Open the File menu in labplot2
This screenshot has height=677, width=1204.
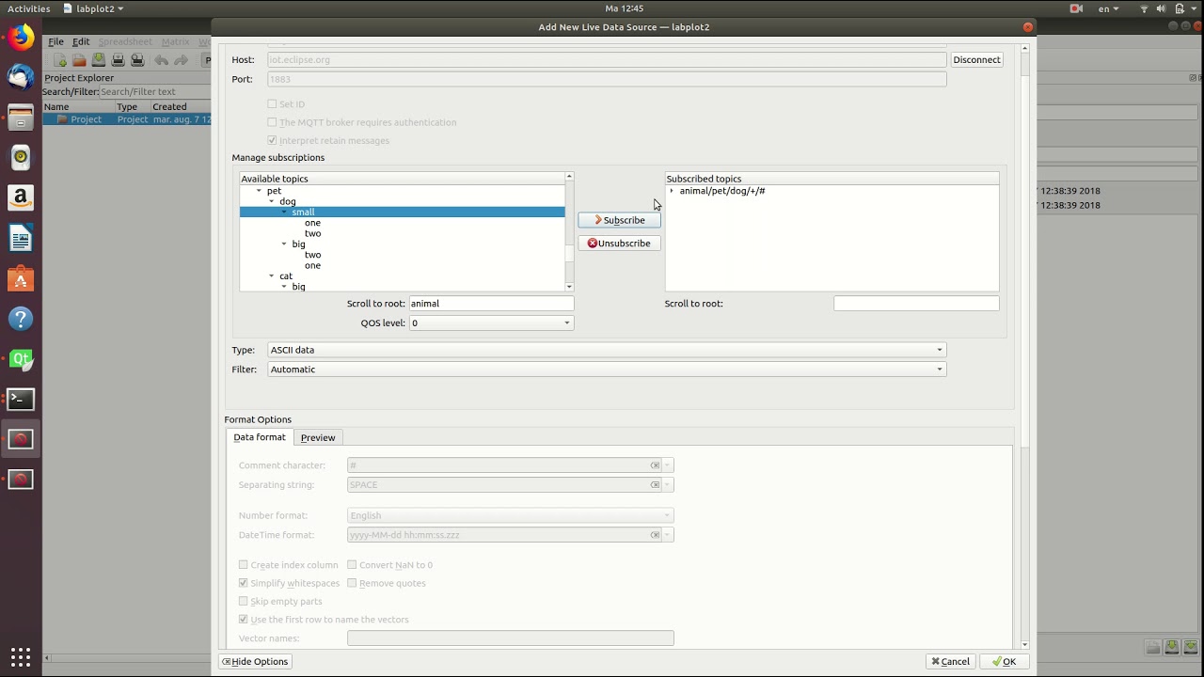pyautogui.click(x=56, y=41)
